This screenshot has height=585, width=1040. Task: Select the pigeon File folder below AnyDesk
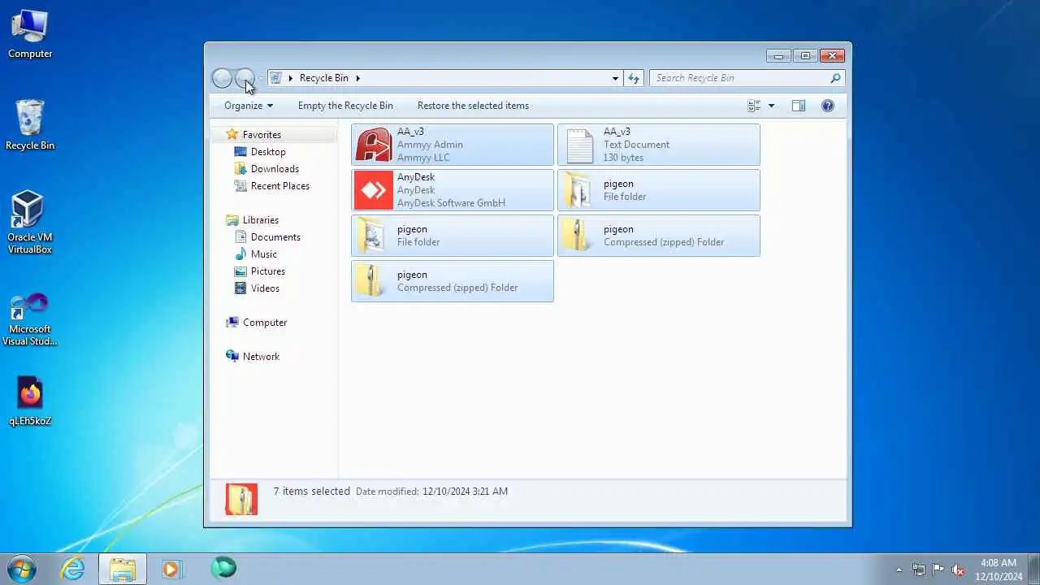coord(453,236)
